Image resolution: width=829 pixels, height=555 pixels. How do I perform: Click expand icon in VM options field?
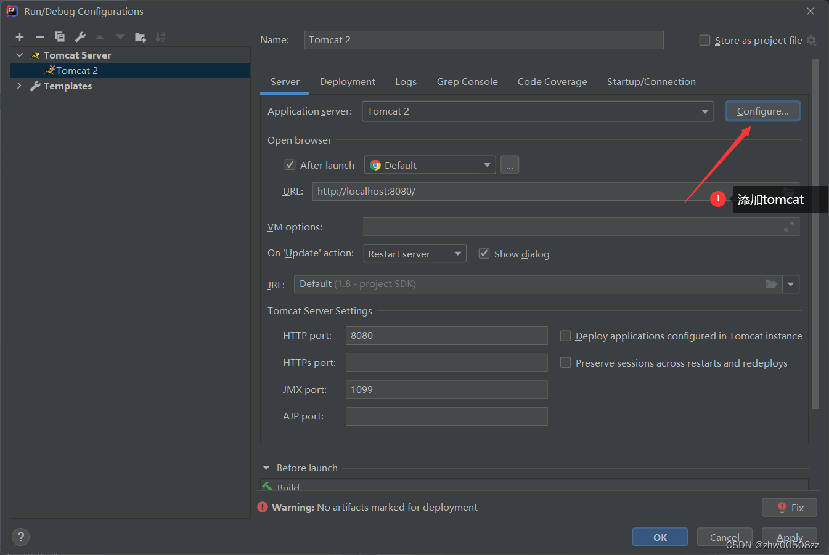788,227
